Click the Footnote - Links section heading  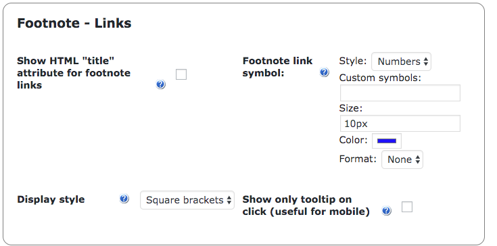[x=74, y=23]
